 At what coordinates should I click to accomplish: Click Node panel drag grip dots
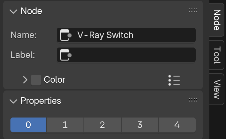(193, 10)
